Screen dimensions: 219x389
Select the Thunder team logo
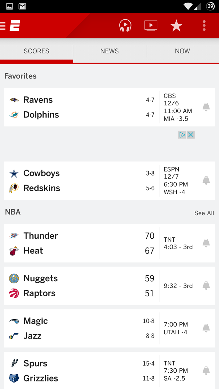tap(13, 236)
